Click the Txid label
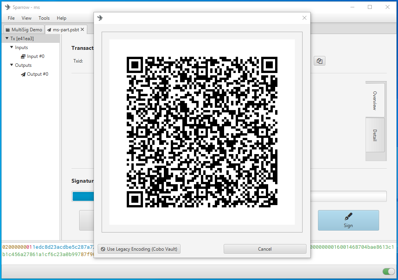Screen dimensions: 398x280 [x=78, y=61]
